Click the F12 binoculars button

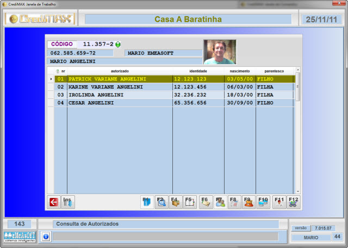click(x=293, y=202)
